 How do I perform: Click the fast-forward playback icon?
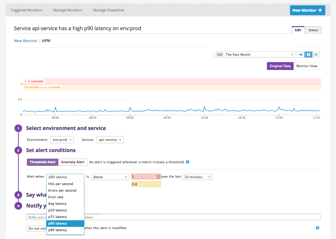316,54
